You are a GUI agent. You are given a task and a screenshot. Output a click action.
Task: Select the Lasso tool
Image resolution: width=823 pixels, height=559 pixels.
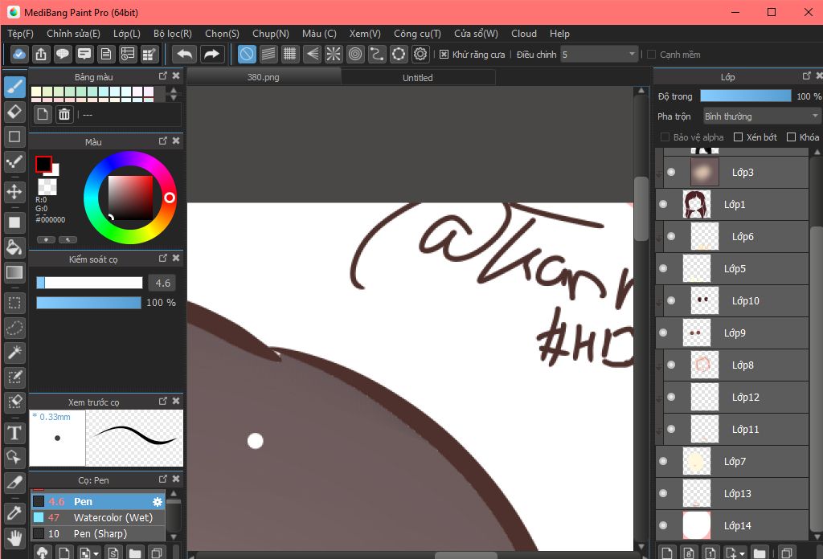[14, 328]
